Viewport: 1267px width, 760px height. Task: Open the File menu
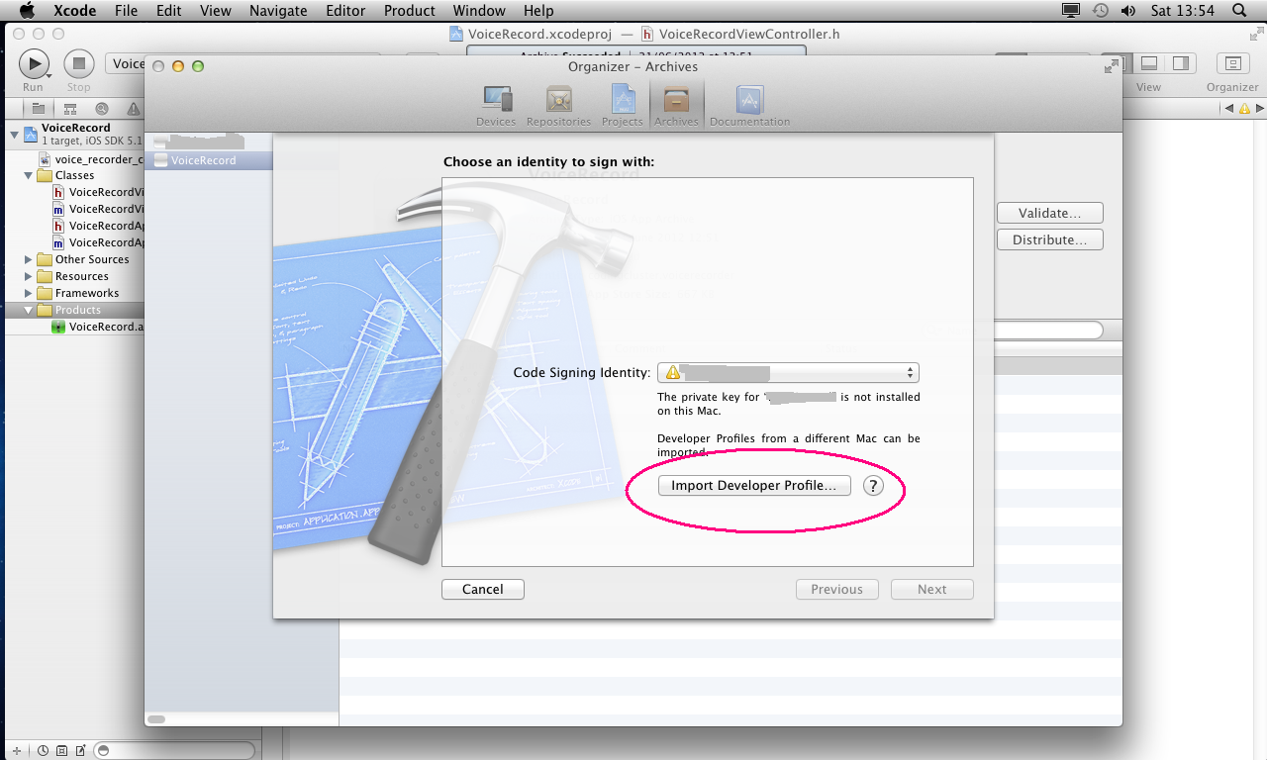coord(126,11)
